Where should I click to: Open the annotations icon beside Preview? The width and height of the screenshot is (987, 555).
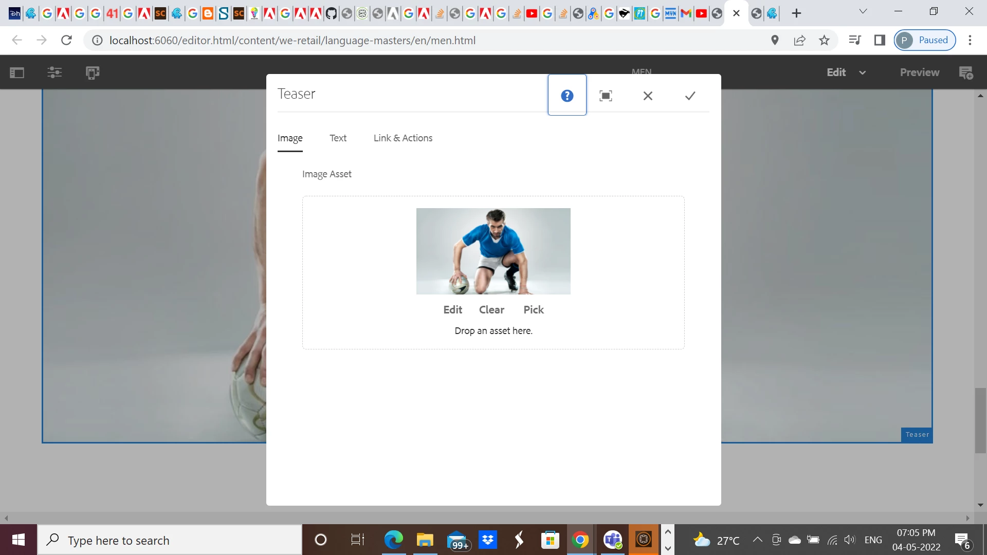click(966, 72)
